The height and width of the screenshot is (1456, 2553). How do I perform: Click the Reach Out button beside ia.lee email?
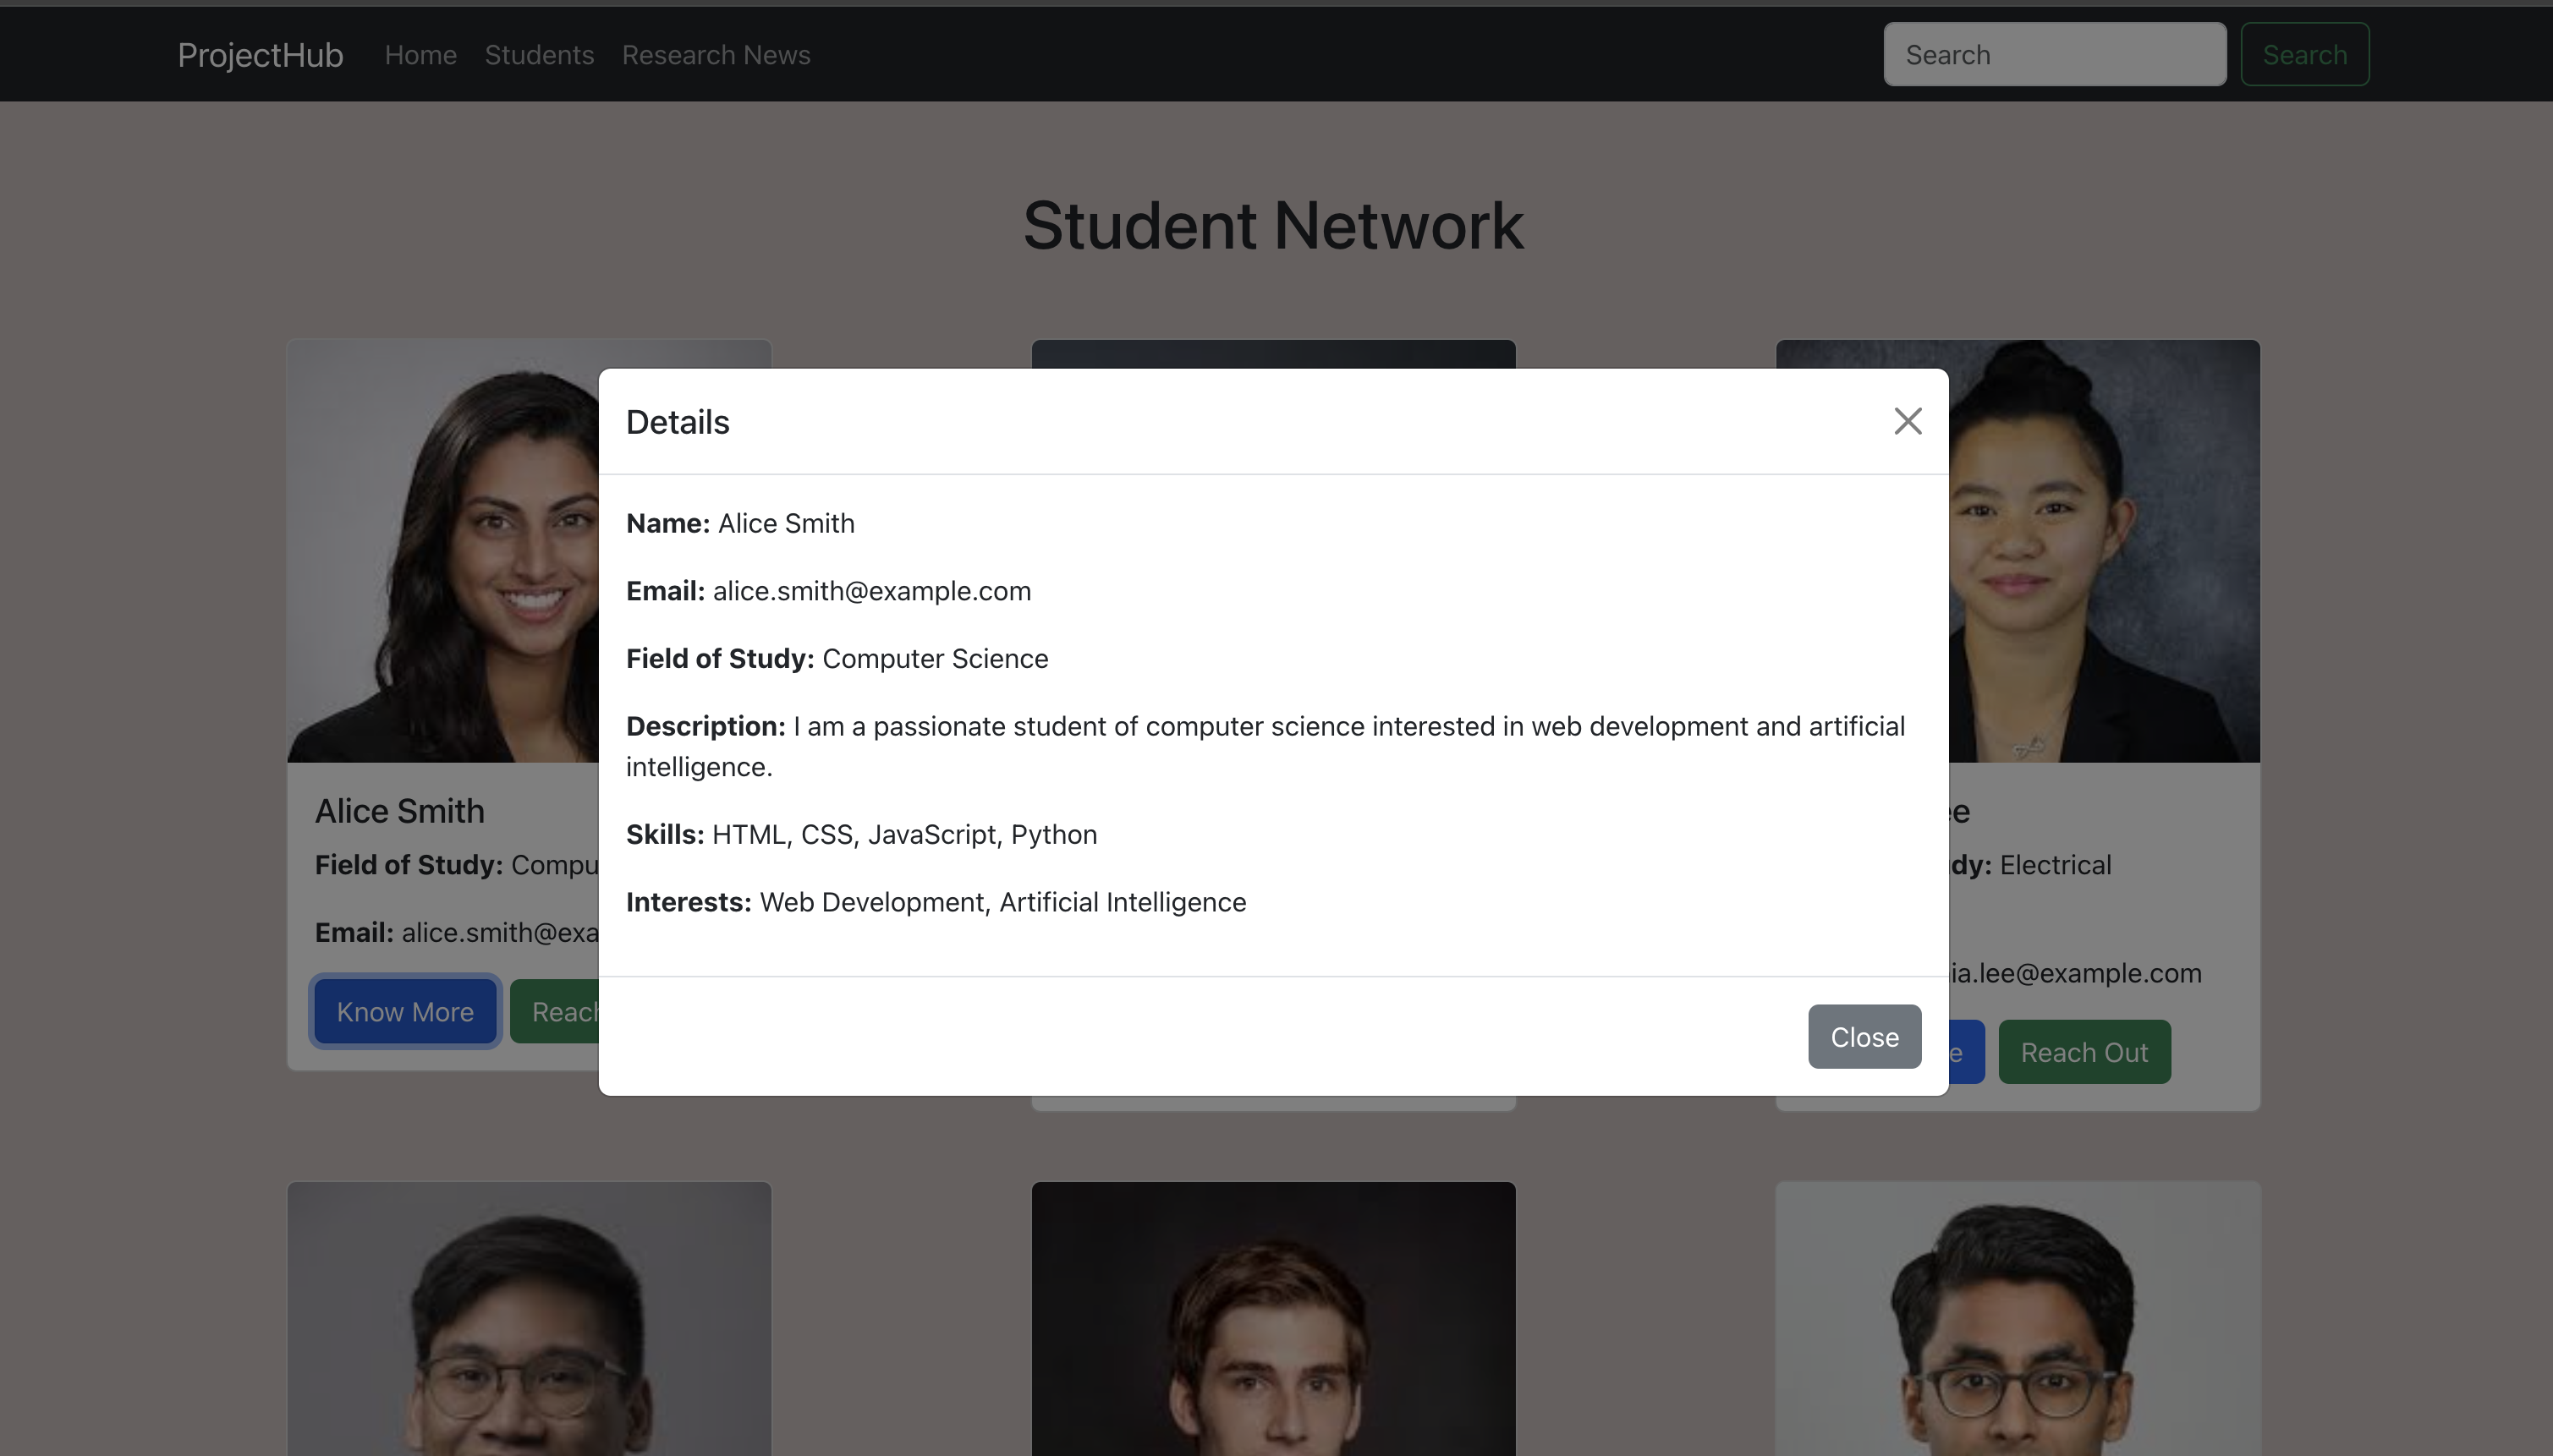2084,1052
